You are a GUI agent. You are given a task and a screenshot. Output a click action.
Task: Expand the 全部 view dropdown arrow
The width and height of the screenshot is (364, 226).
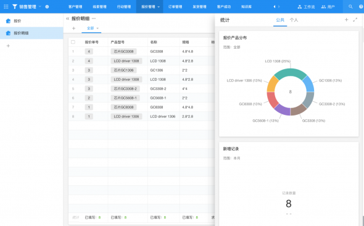[97, 28]
